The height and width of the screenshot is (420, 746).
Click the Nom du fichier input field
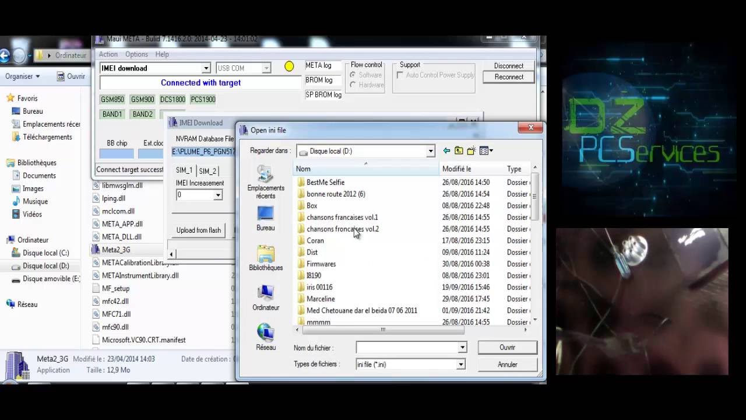tap(407, 348)
